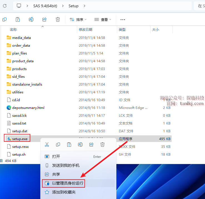Expand the chevron after the This PC icon
Viewport: 205px width, 199px height.
27,6
